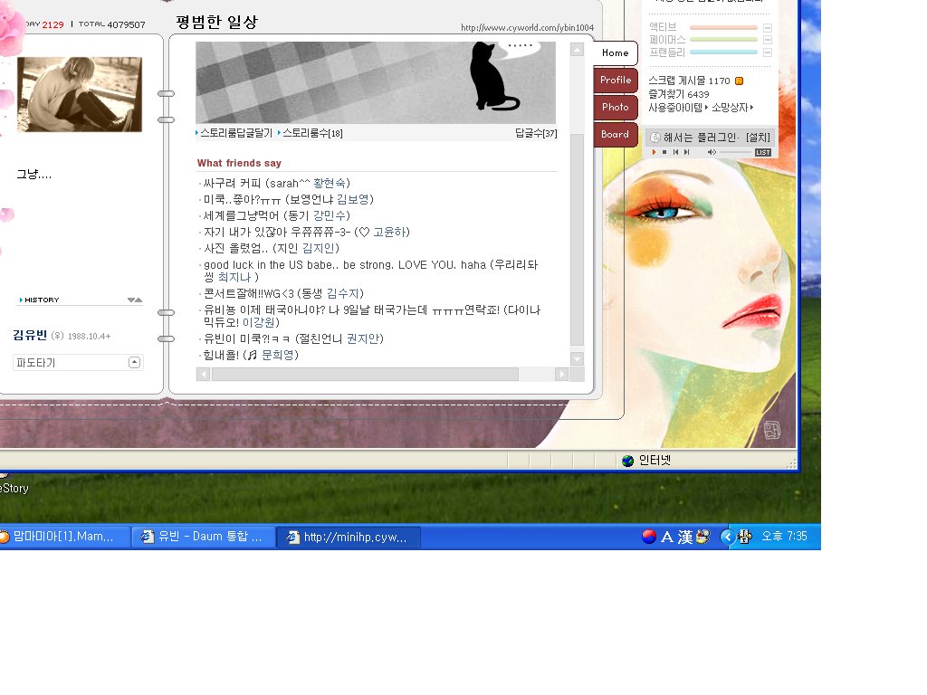Collapse the 페이머스 meter minus box

tap(768, 40)
